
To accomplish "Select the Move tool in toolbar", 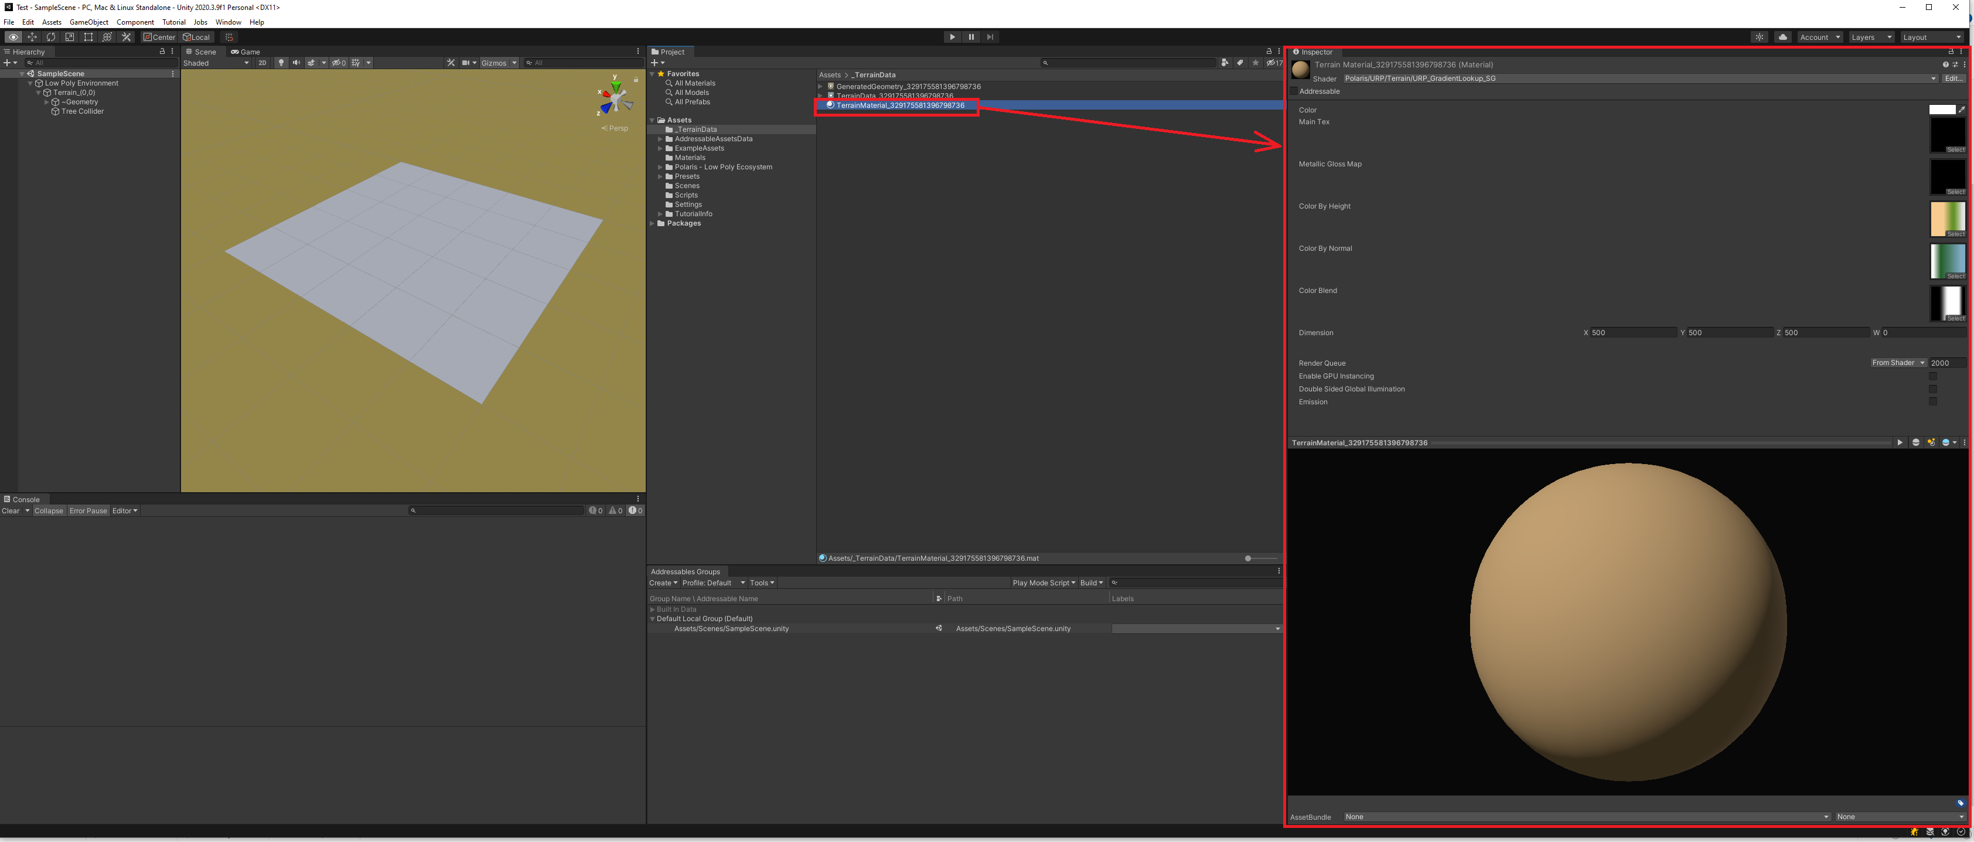I will point(32,37).
